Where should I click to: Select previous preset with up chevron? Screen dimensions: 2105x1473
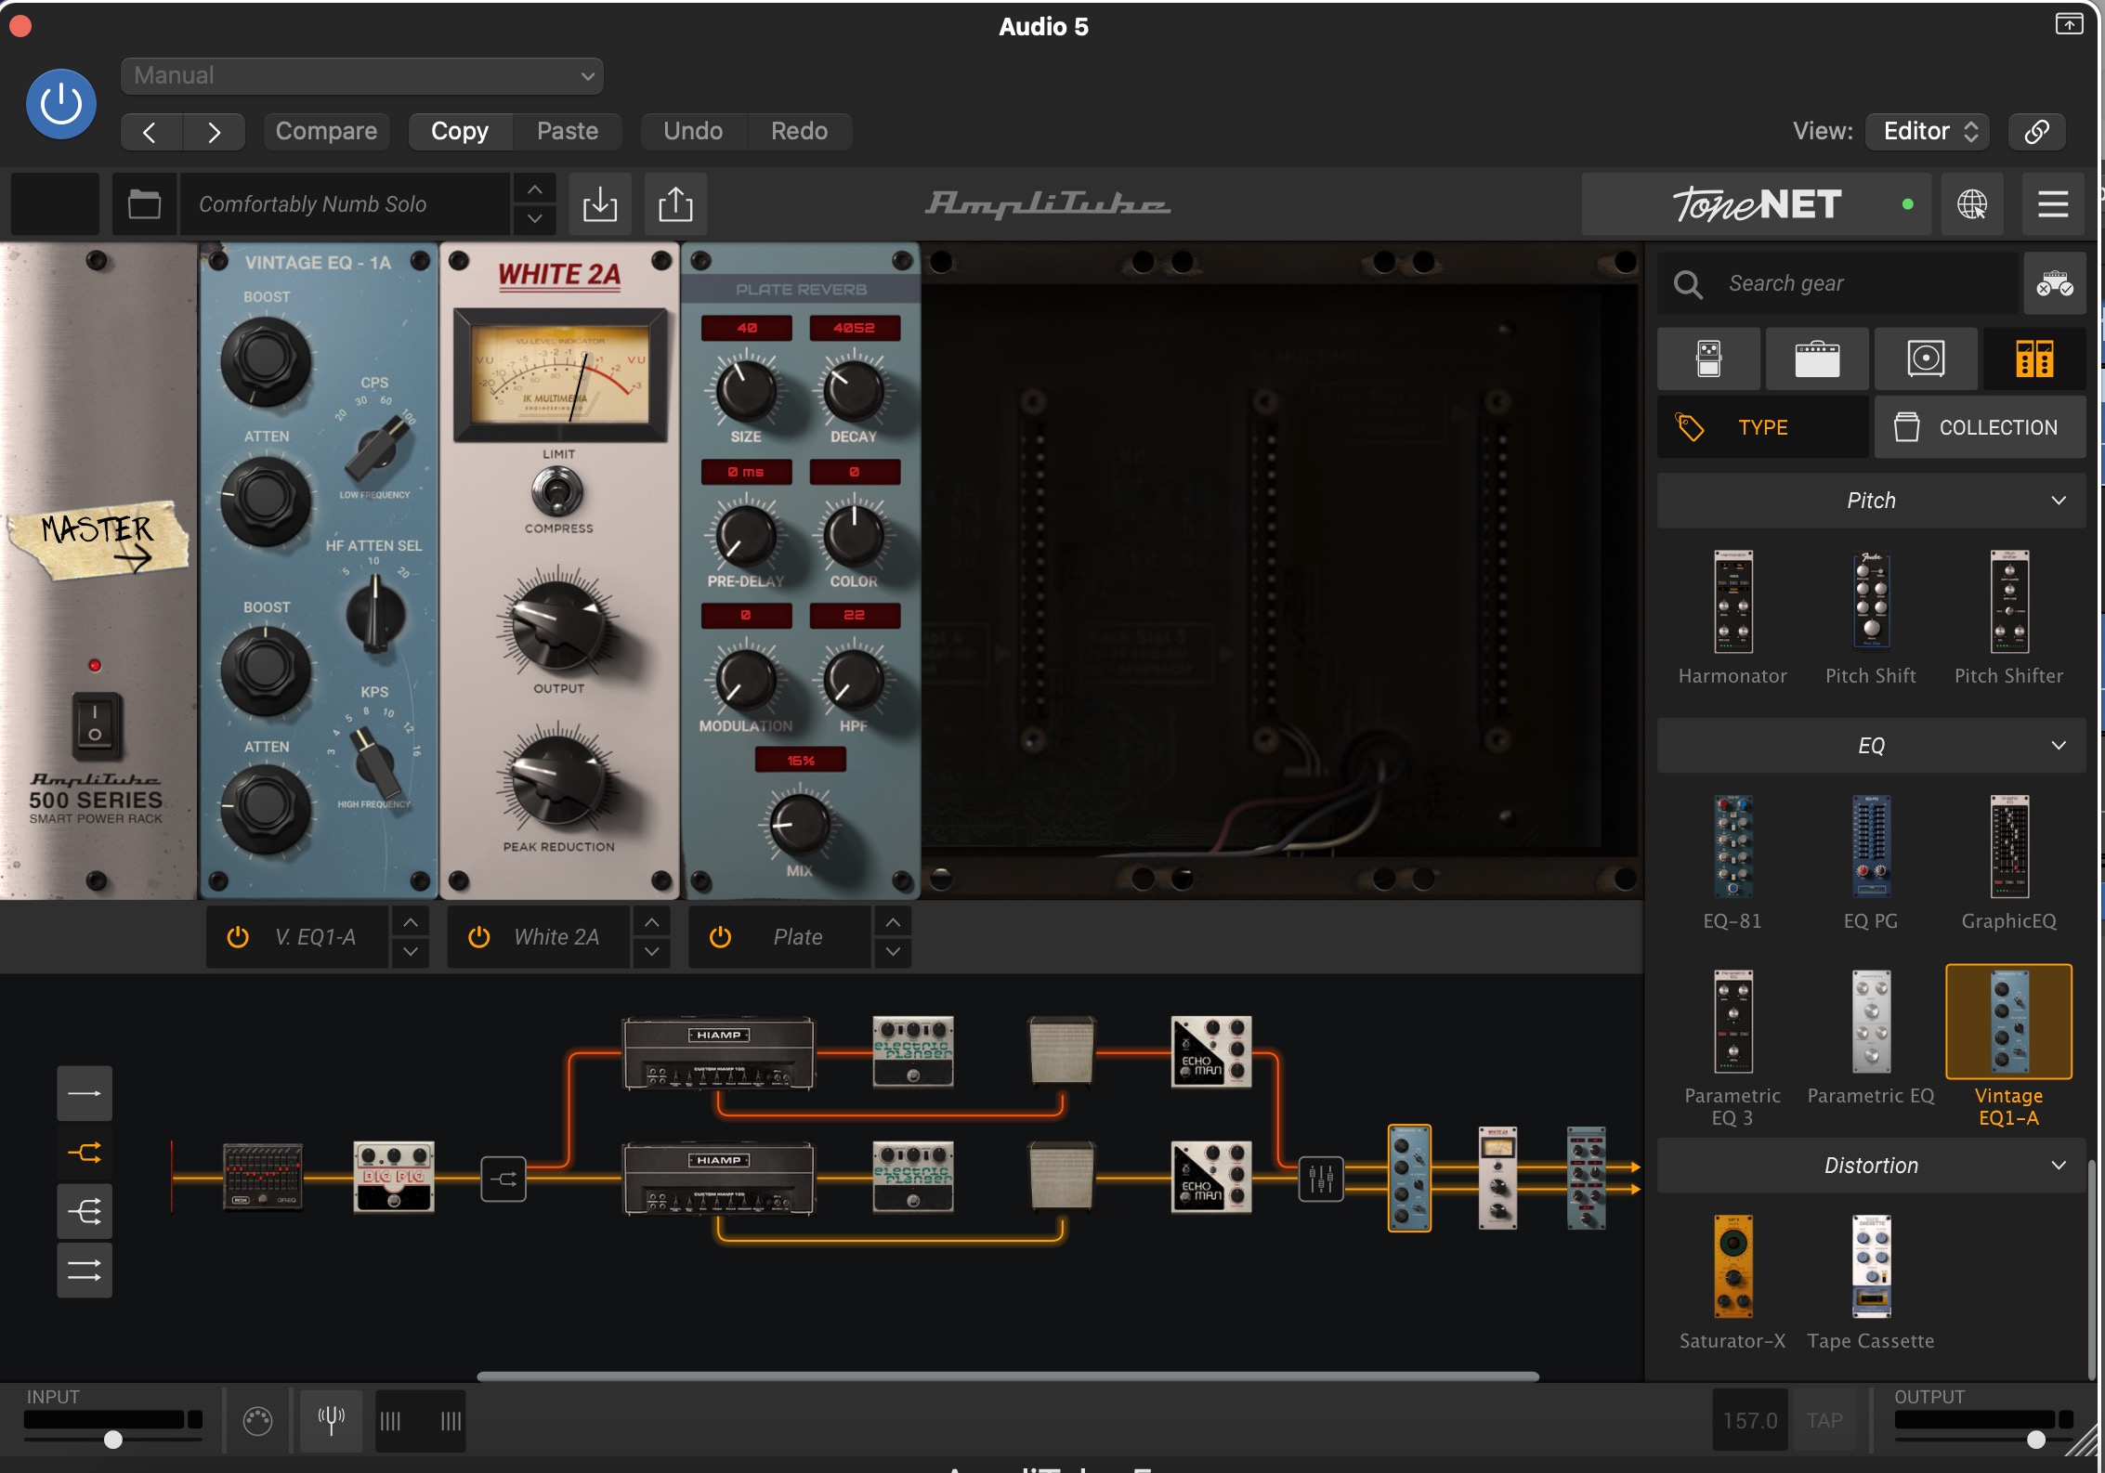pyautogui.click(x=535, y=189)
